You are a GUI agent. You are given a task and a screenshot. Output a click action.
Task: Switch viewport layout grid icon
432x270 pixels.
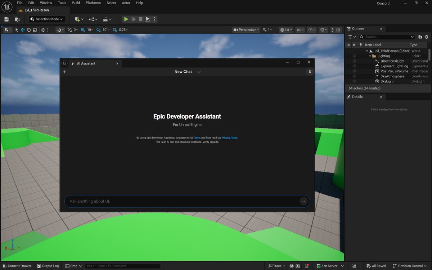[338, 30]
